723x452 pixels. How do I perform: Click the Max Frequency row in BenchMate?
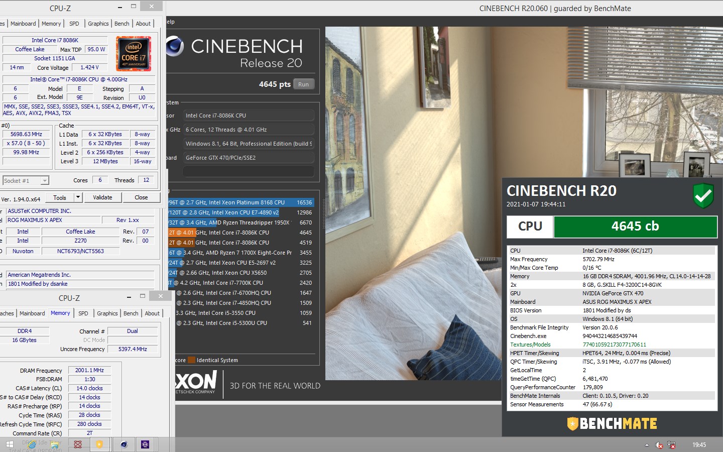(x=612, y=259)
